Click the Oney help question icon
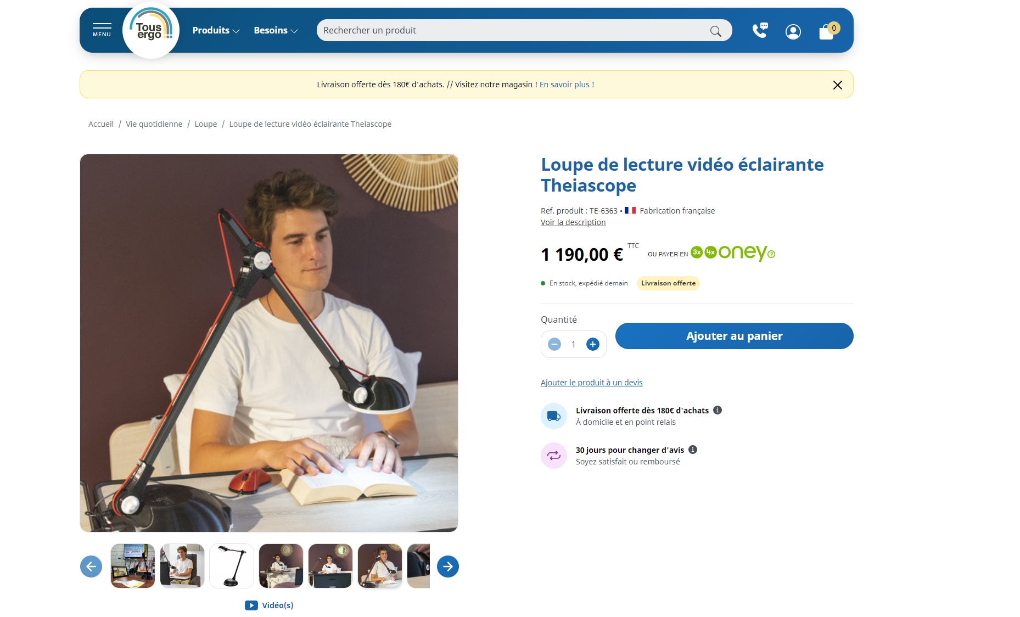 [771, 254]
